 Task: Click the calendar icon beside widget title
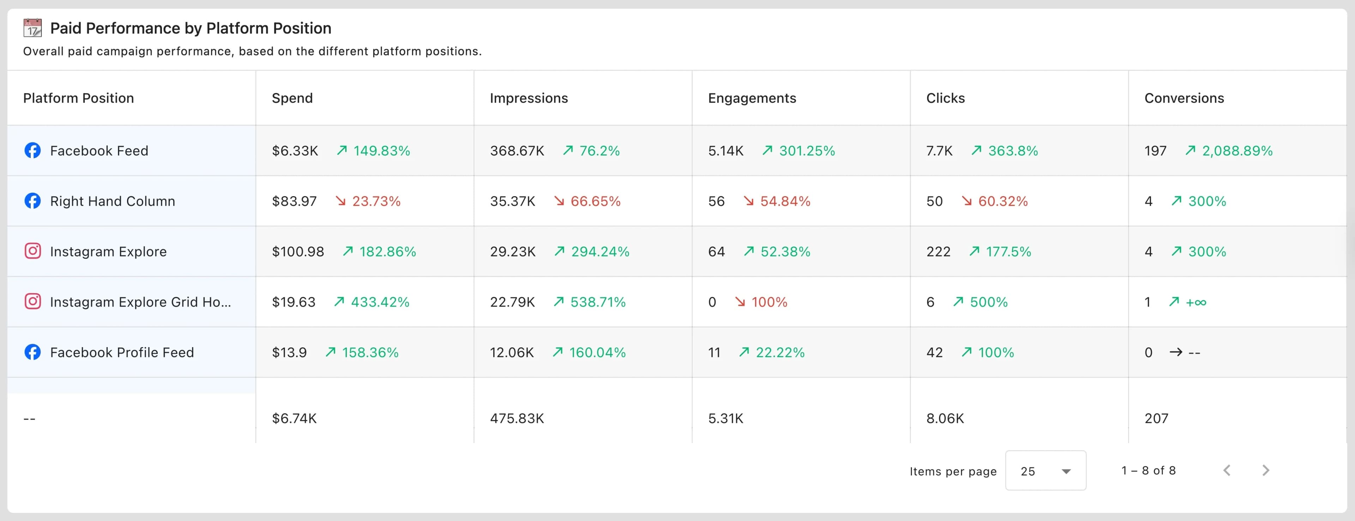point(32,28)
